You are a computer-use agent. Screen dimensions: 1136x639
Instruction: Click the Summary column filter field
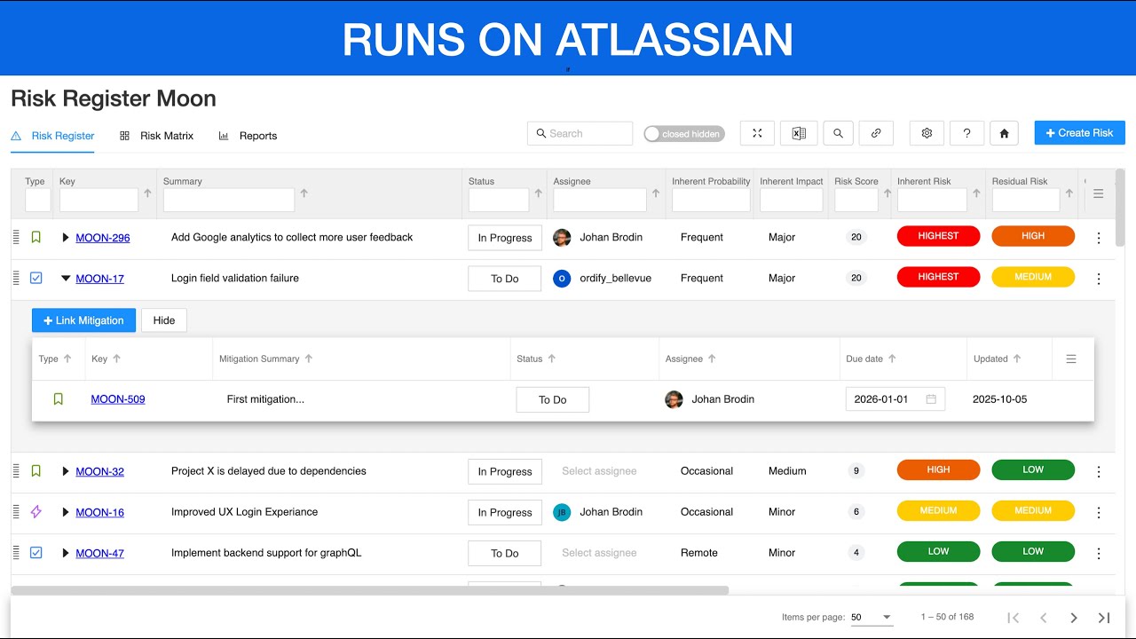point(229,200)
